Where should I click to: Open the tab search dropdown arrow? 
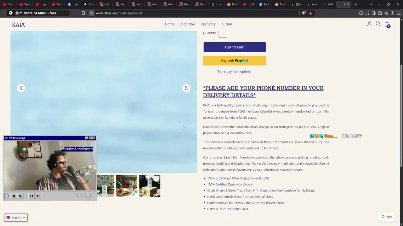[x=371, y=4]
